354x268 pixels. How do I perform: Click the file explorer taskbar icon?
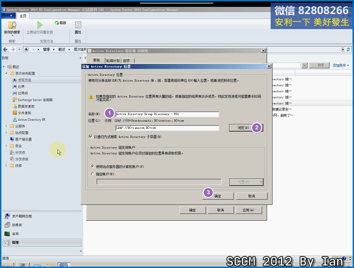tap(50, 266)
